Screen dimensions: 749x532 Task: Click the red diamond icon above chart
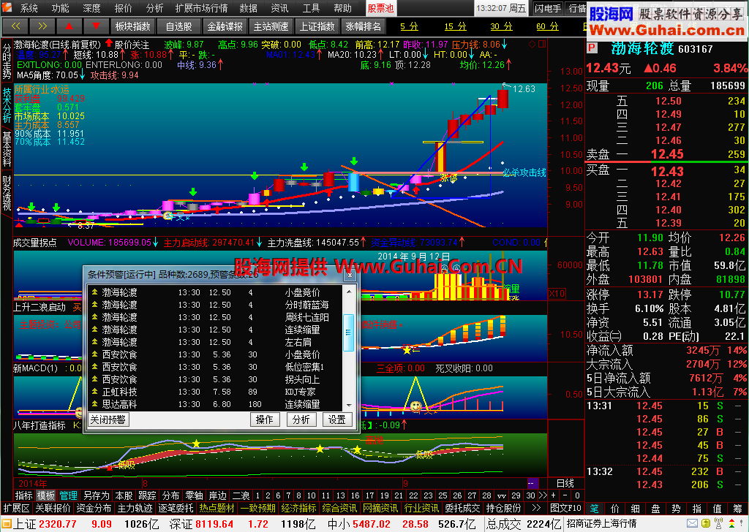532,45
